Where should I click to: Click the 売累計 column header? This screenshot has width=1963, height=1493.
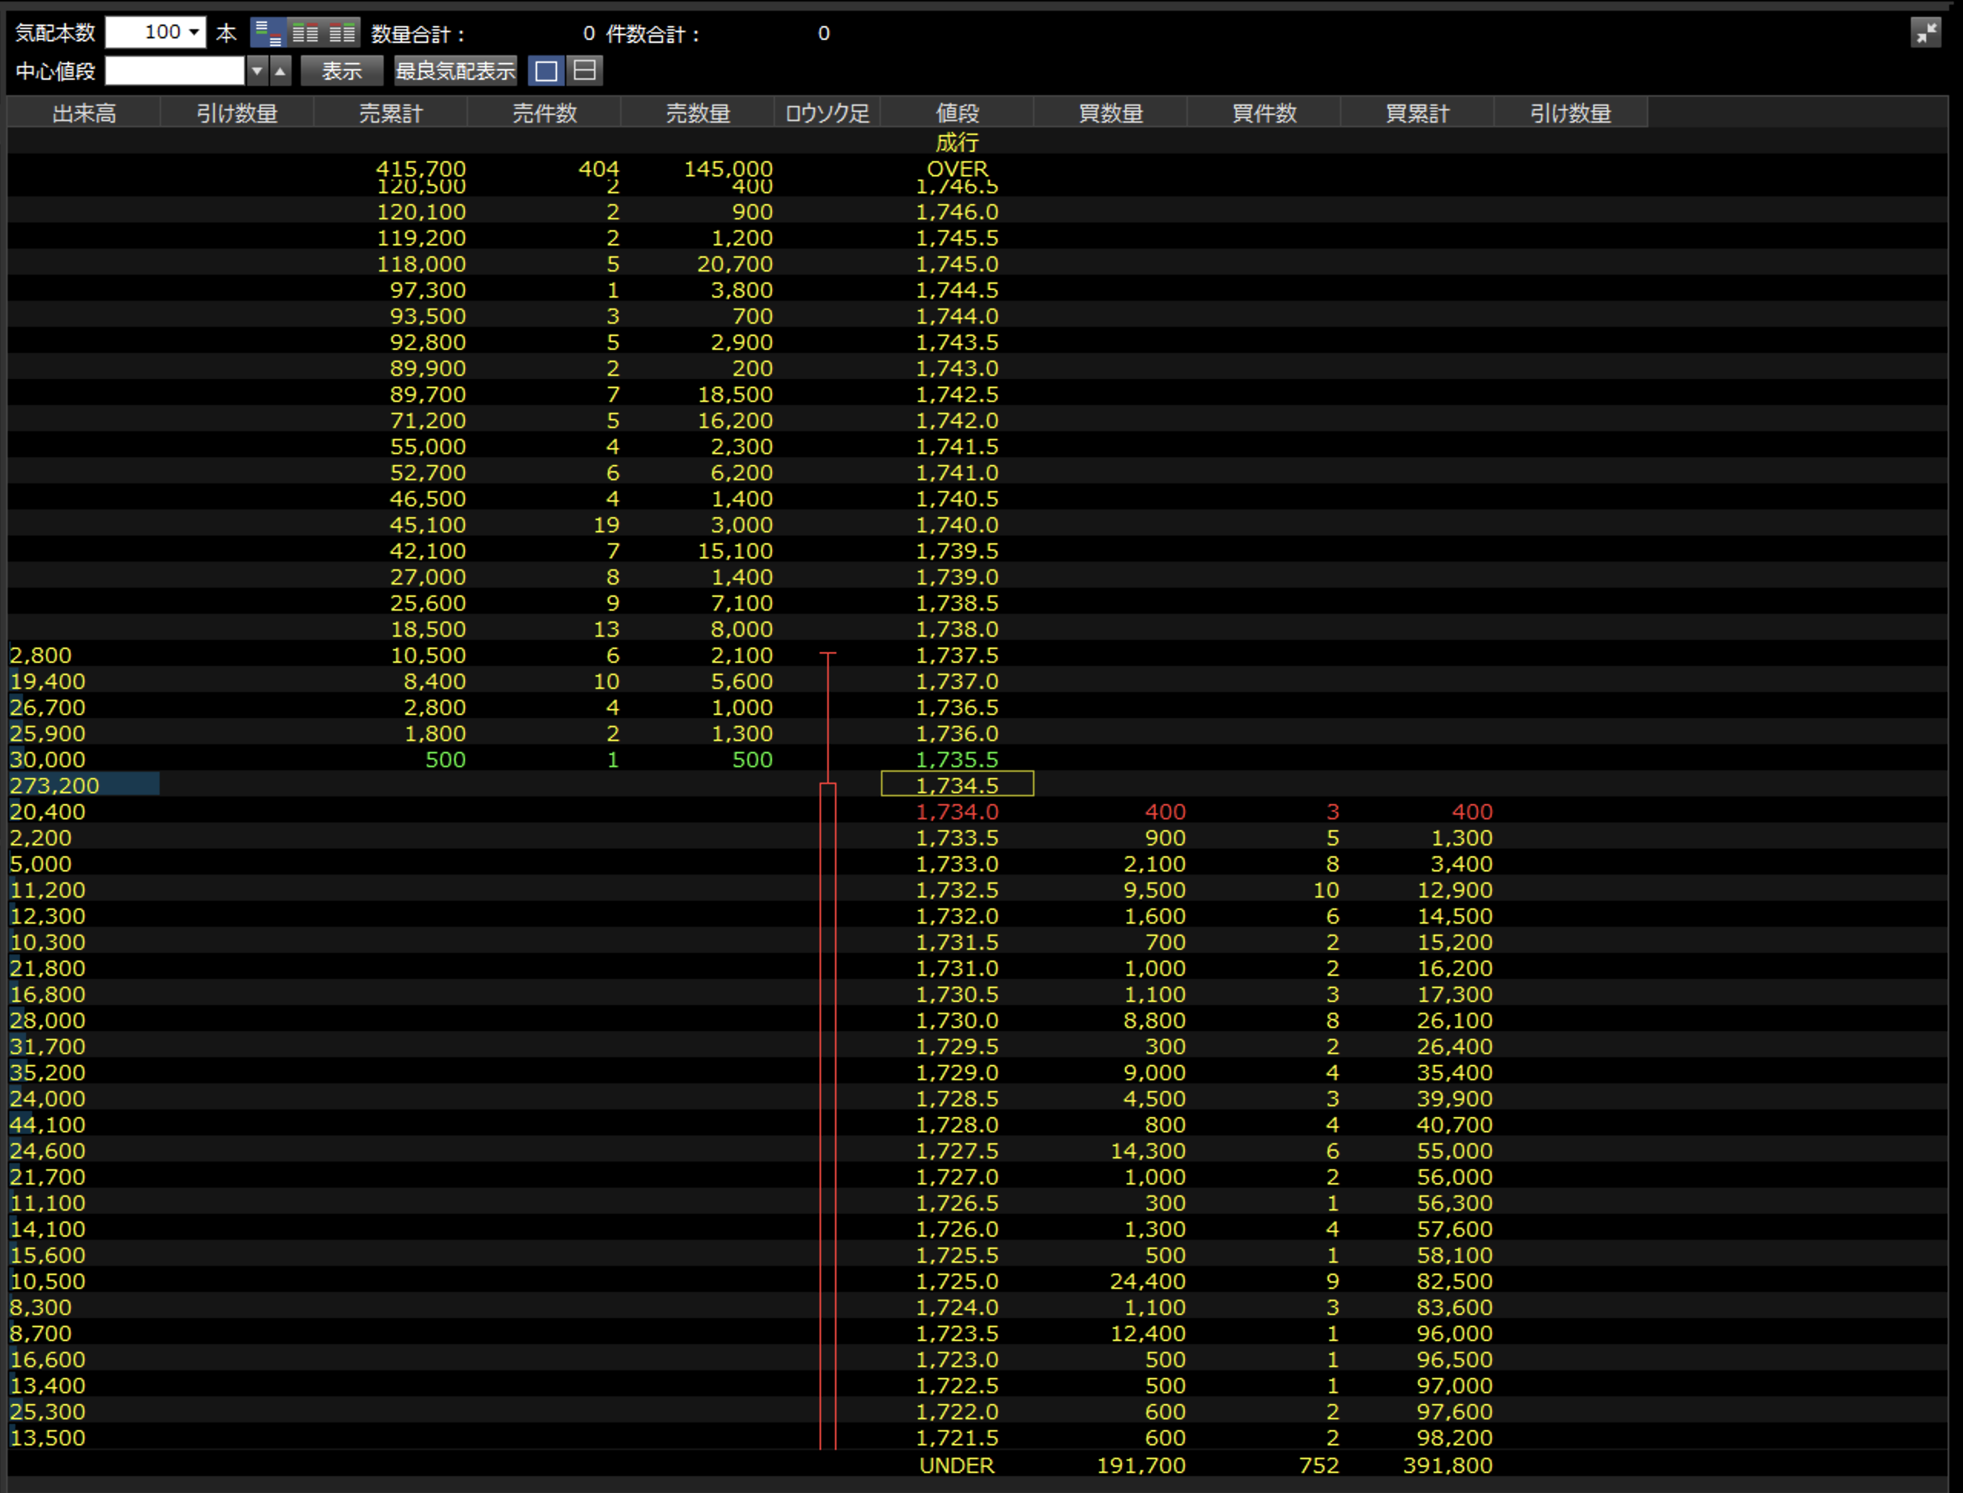(x=390, y=113)
